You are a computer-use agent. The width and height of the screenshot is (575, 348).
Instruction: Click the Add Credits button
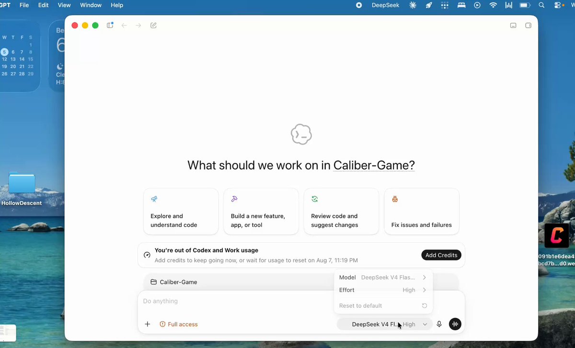(x=441, y=255)
